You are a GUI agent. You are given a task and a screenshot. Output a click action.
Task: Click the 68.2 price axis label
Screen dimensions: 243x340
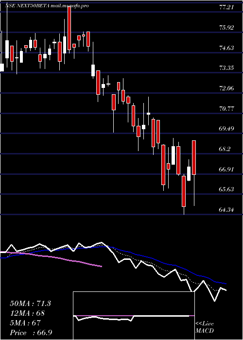point(225,149)
